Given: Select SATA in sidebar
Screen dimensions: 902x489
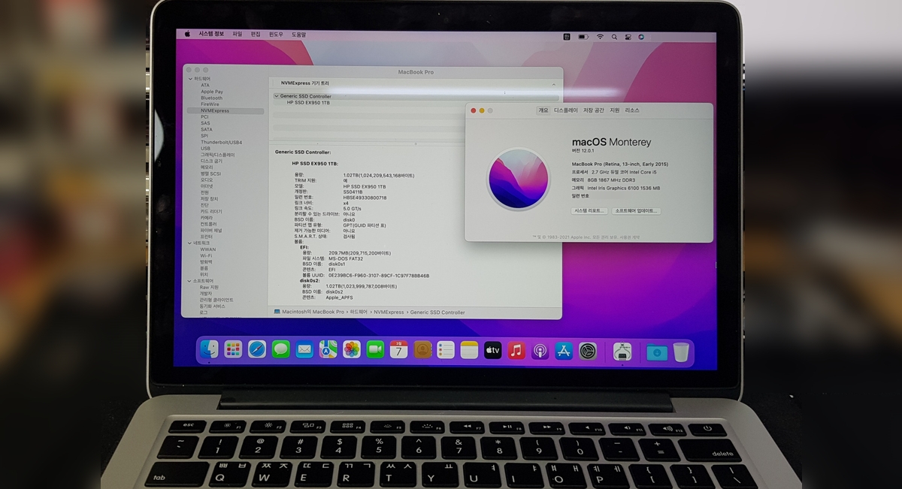Looking at the screenshot, I should point(206,129).
